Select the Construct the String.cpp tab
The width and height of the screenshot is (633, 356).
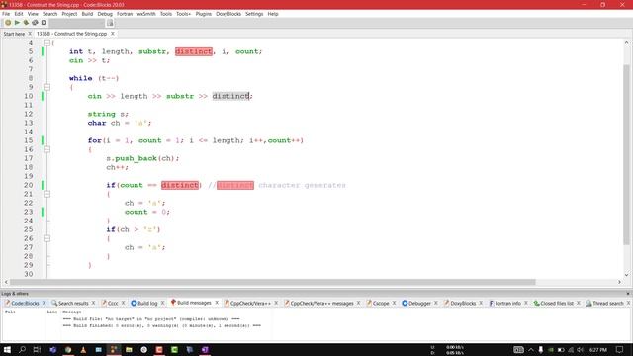pos(72,34)
